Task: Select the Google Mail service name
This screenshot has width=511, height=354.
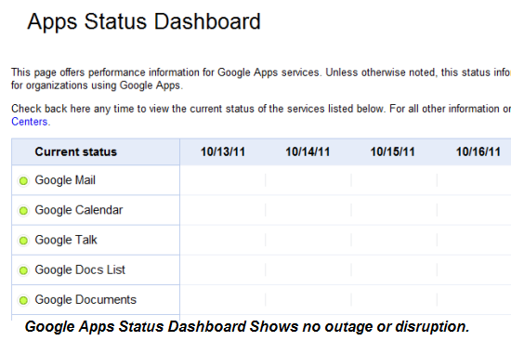Action: 65,180
